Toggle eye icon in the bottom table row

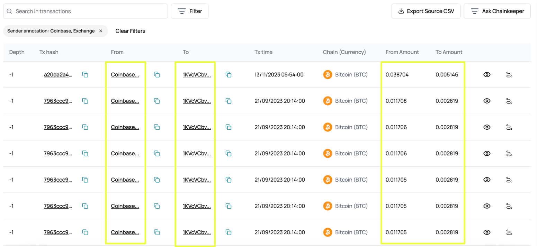[x=487, y=232]
